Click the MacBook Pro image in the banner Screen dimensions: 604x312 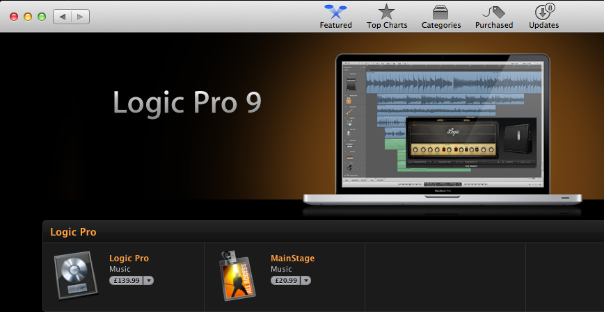tap(443, 129)
